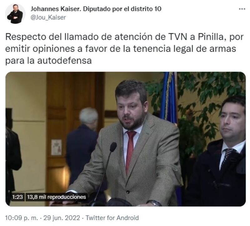
Task: Click the Johannes Kaiser display name
Action: [56, 9]
